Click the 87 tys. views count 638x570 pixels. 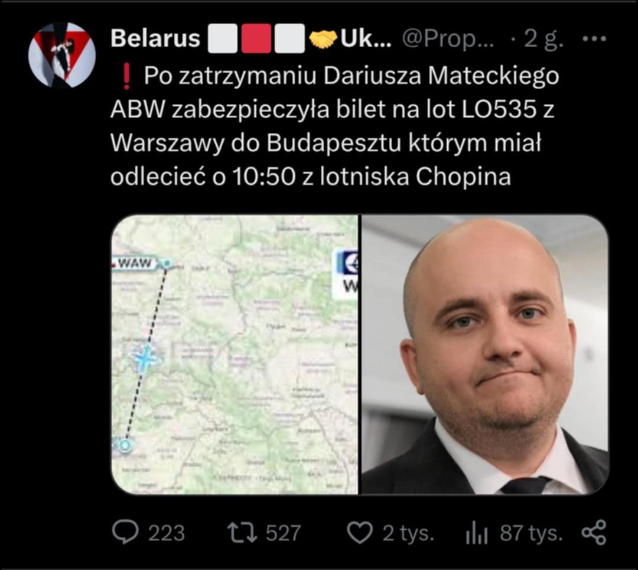[531, 533]
